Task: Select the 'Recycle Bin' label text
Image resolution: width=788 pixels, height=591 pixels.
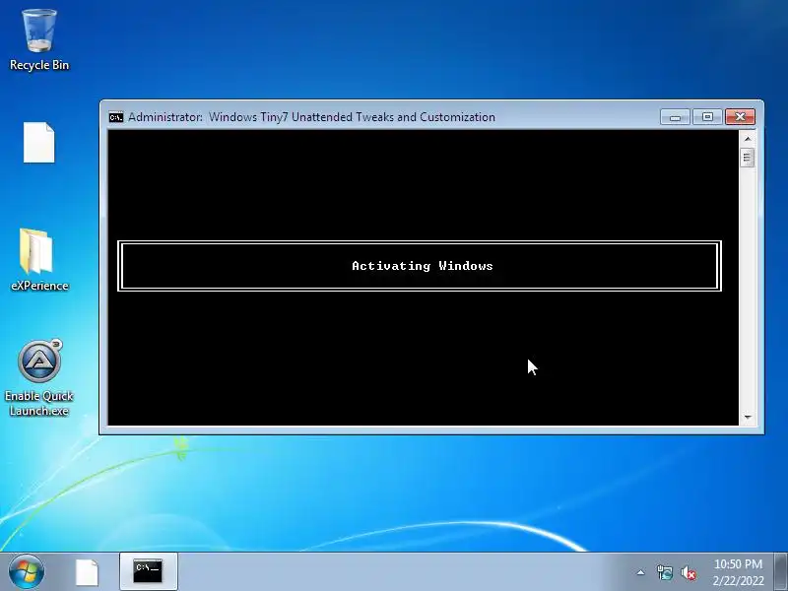Action: 39,65
